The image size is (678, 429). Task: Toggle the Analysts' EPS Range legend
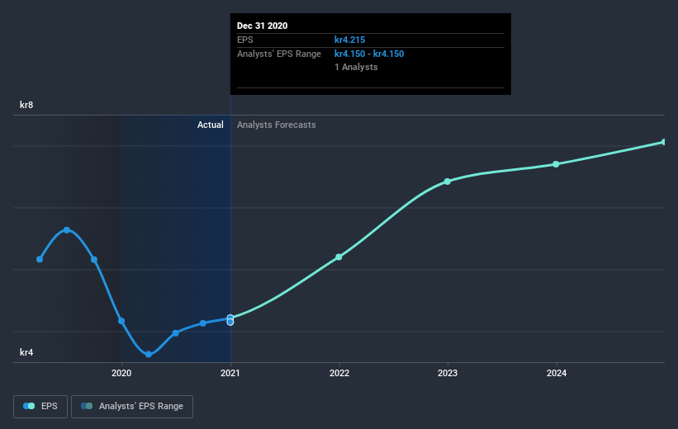click(132, 407)
